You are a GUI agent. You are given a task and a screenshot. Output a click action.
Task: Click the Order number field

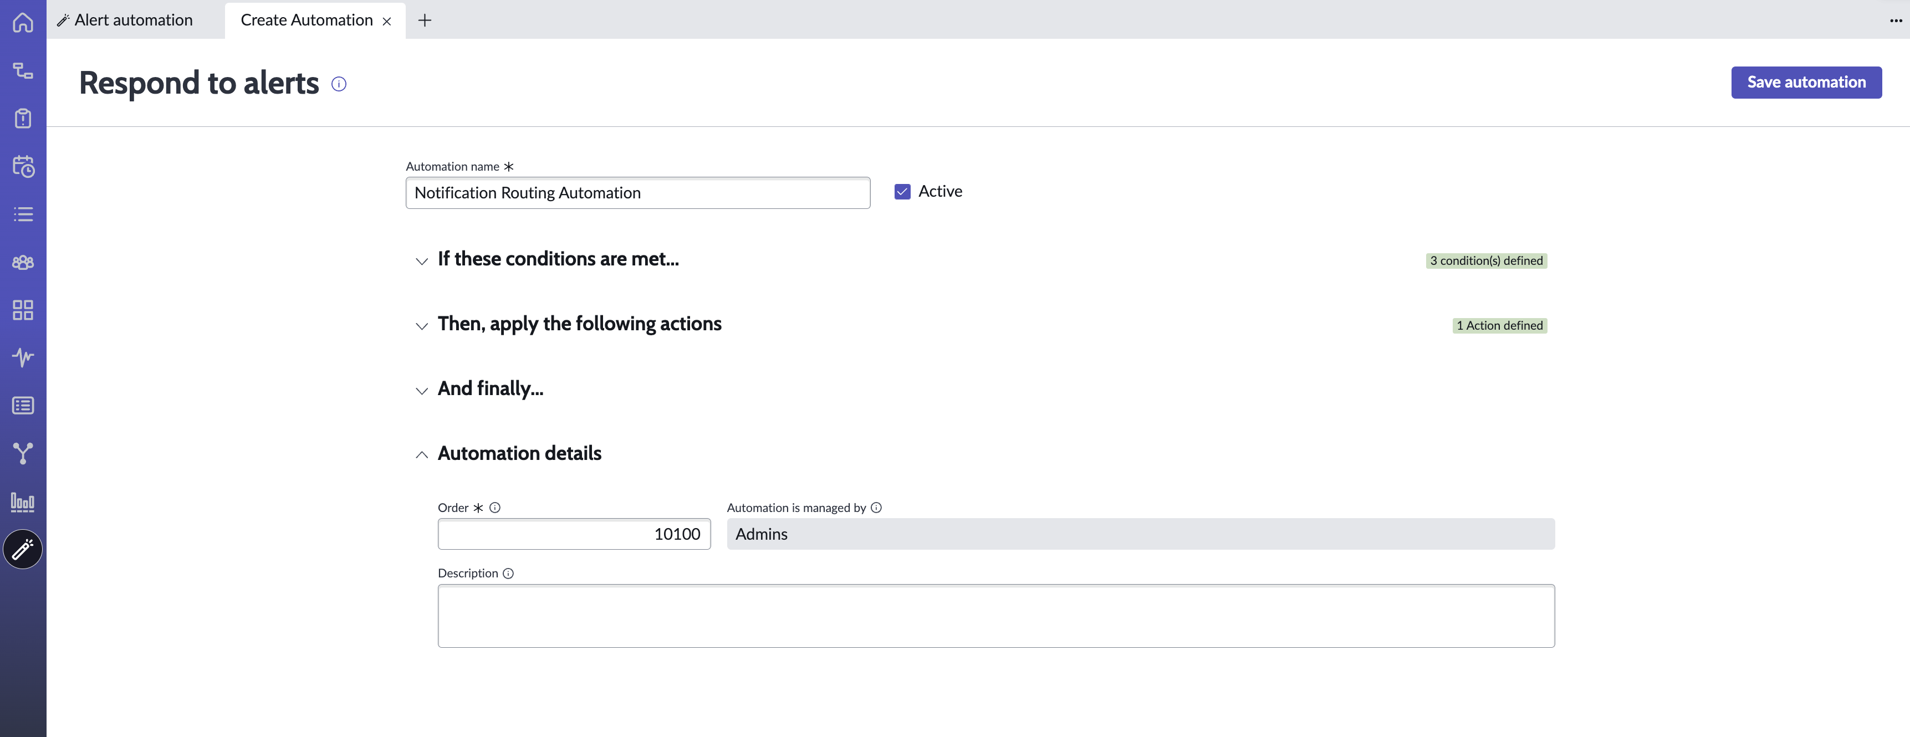(574, 534)
